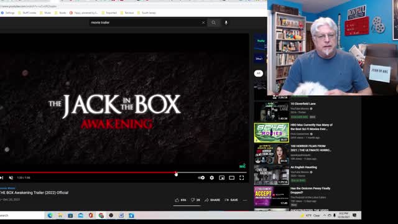Click the Windows taskbar search box

point(22,215)
